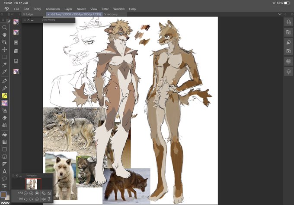Image resolution: width=294 pixels, height=205 pixels.
Task: Select the Hand move-view tool
Action: [4, 35]
